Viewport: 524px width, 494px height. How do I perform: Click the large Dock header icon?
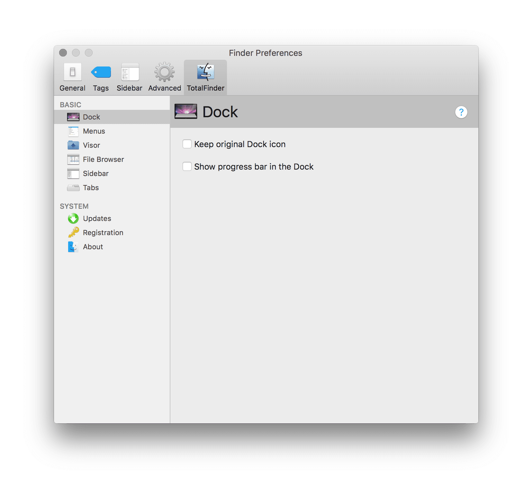[x=186, y=111]
